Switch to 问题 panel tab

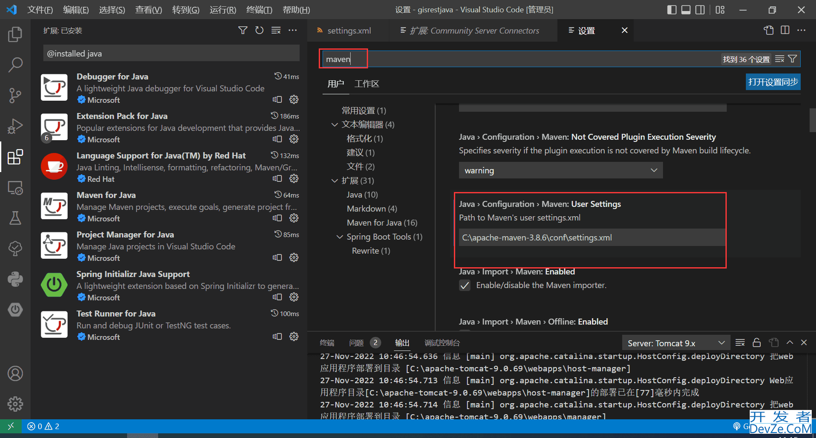(356, 343)
